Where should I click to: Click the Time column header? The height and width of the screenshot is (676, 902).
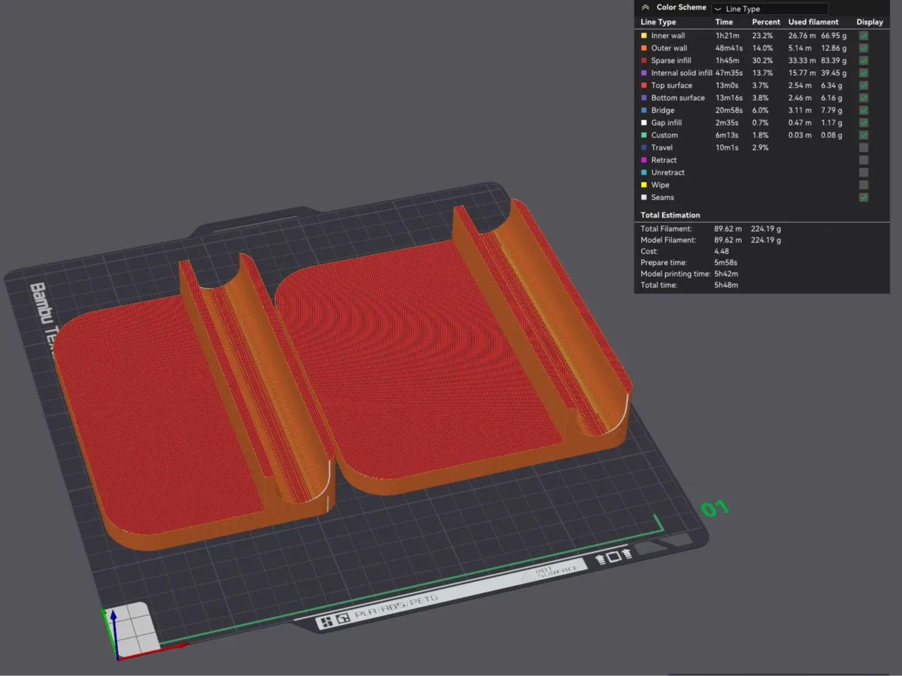723,22
